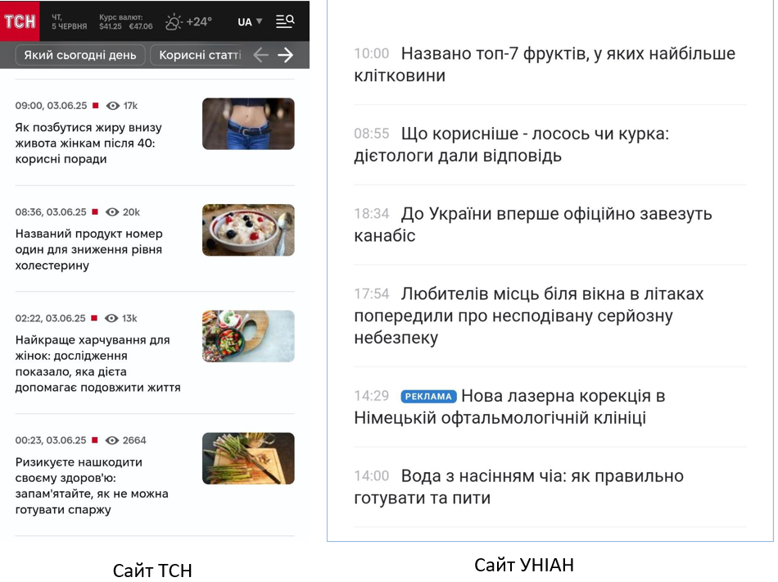
Task: Click the weather sun icon
Action: coord(174,22)
